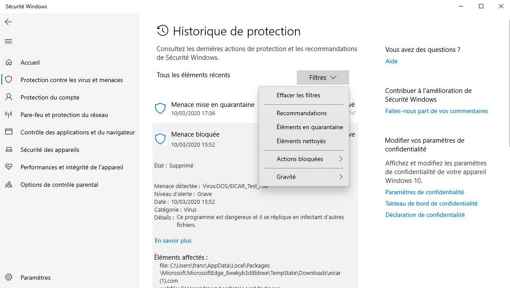The width and height of the screenshot is (510, 288).
Task: Open the Filtres dropdown
Action: (323, 77)
